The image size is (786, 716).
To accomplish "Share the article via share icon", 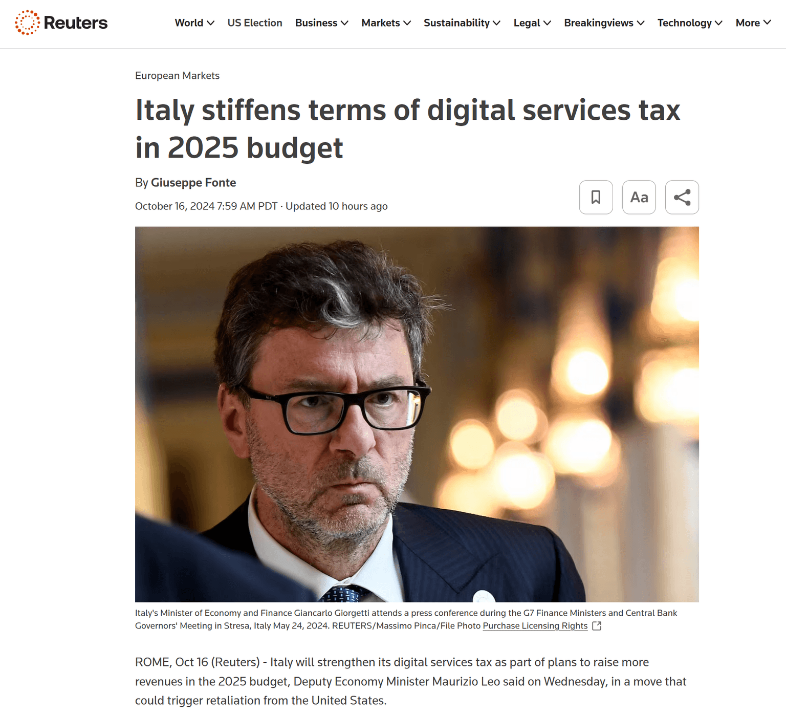I will [682, 197].
